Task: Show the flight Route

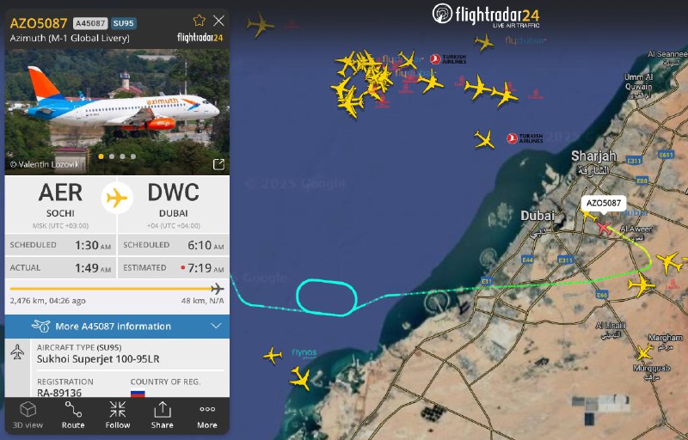Action: 73,415
